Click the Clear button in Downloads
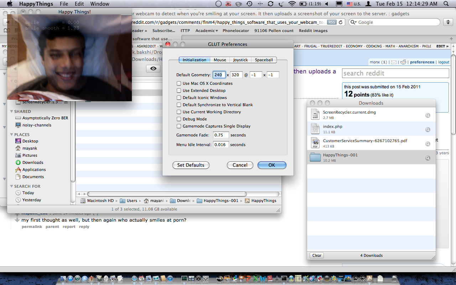Screen dimensions: 456x285 point(317,255)
